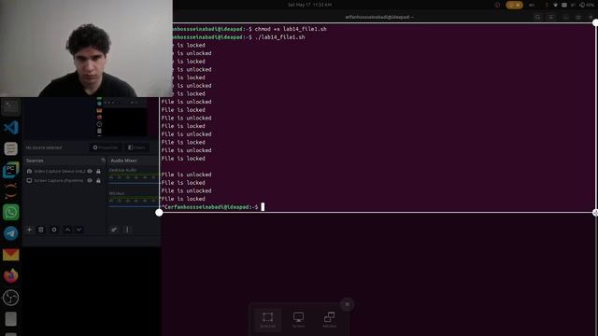Click the './lab14_file1.sh' command text
The height and width of the screenshot is (336, 598).
(280, 37)
